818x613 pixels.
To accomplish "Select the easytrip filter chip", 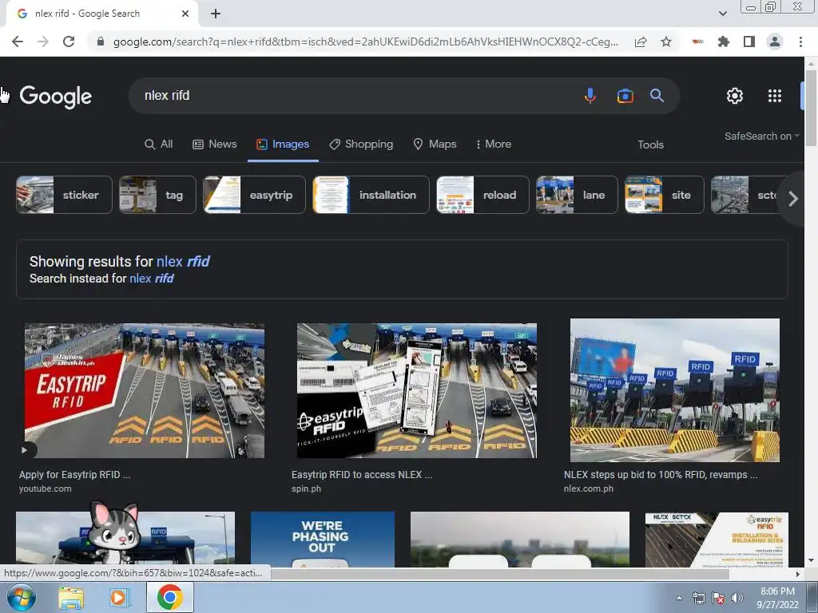I will (254, 195).
